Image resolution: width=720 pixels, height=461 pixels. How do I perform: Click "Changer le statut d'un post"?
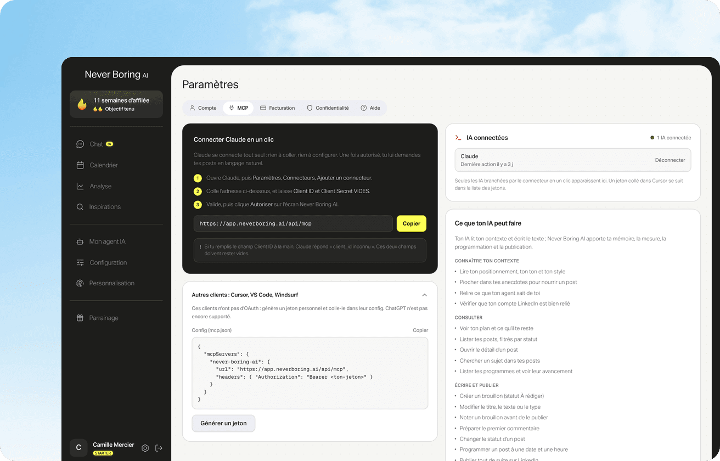point(493,438)
